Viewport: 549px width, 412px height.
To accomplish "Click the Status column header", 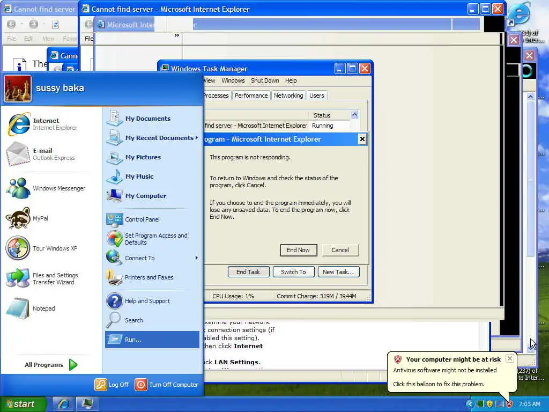I will [329, 115].
